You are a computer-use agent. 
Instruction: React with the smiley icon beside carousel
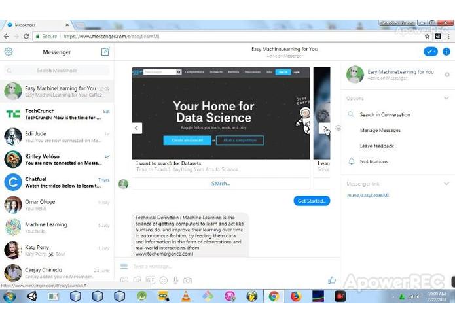click(x=338, y=127)
